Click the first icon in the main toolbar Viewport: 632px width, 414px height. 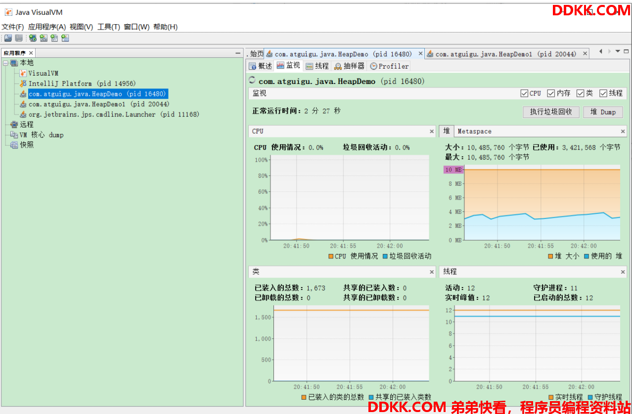(8, 38)
